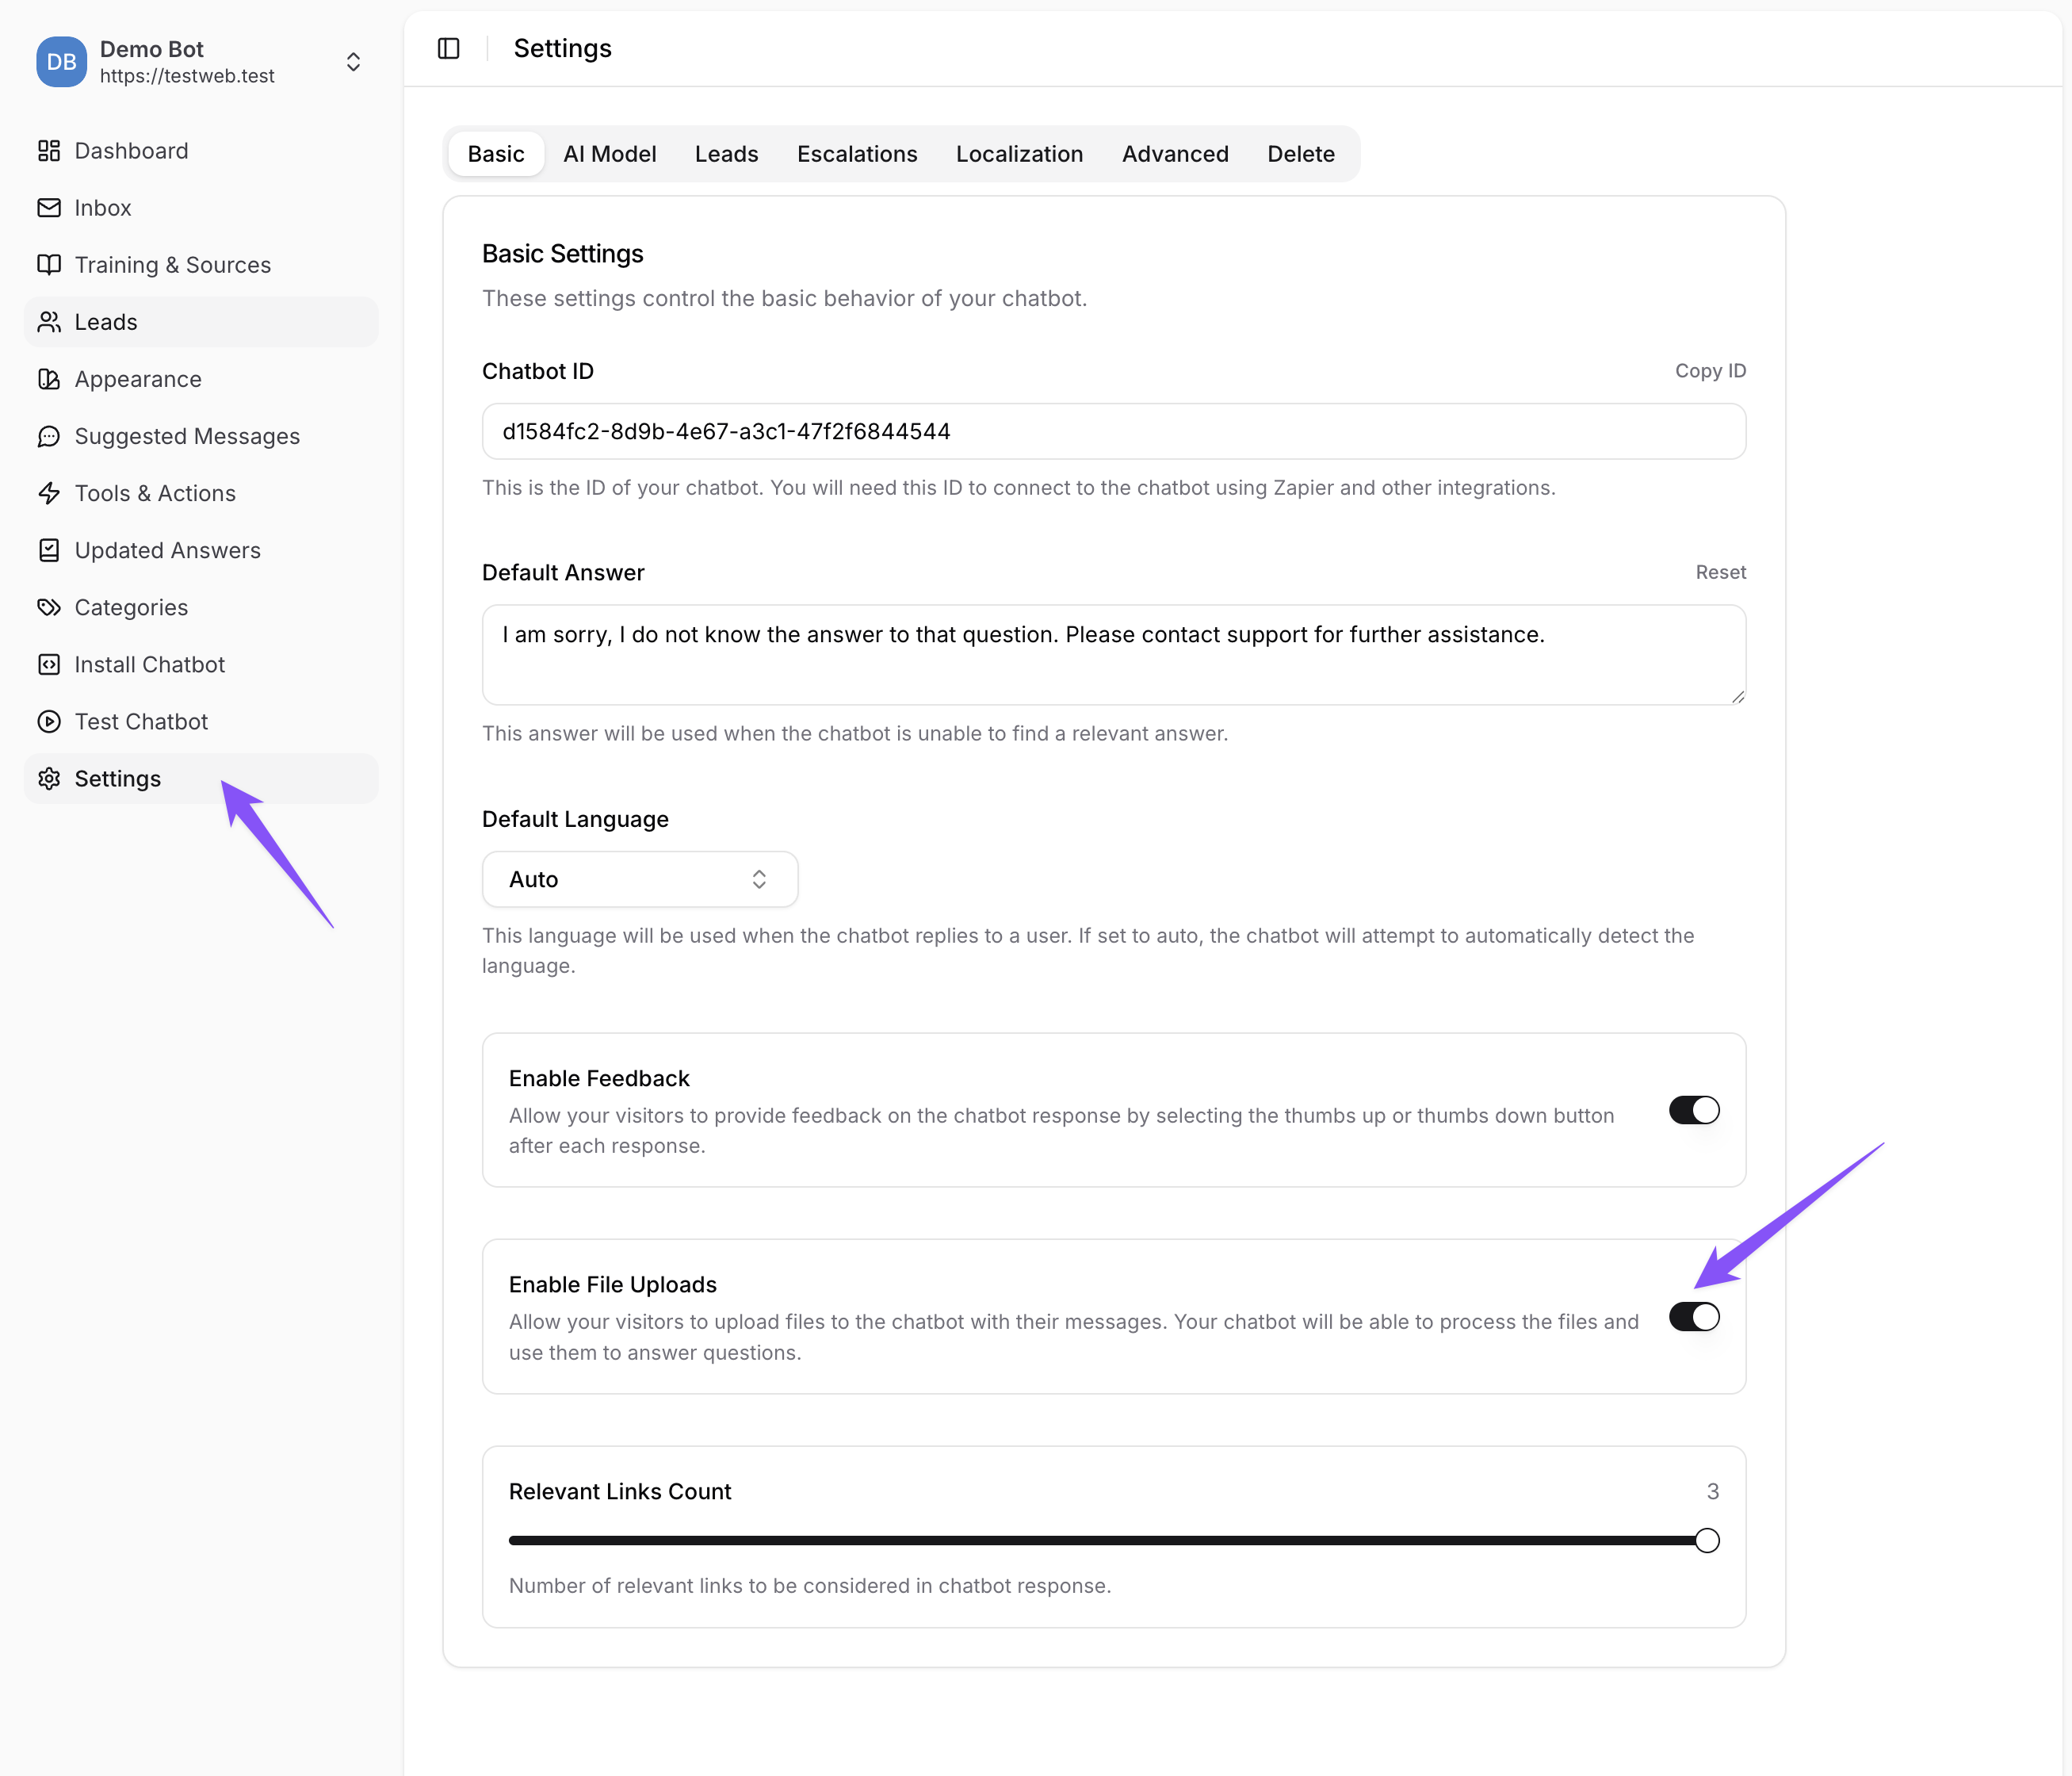Open Test Chatbot play icon
Screen dimensions: 2072x1776
point(49,721)
